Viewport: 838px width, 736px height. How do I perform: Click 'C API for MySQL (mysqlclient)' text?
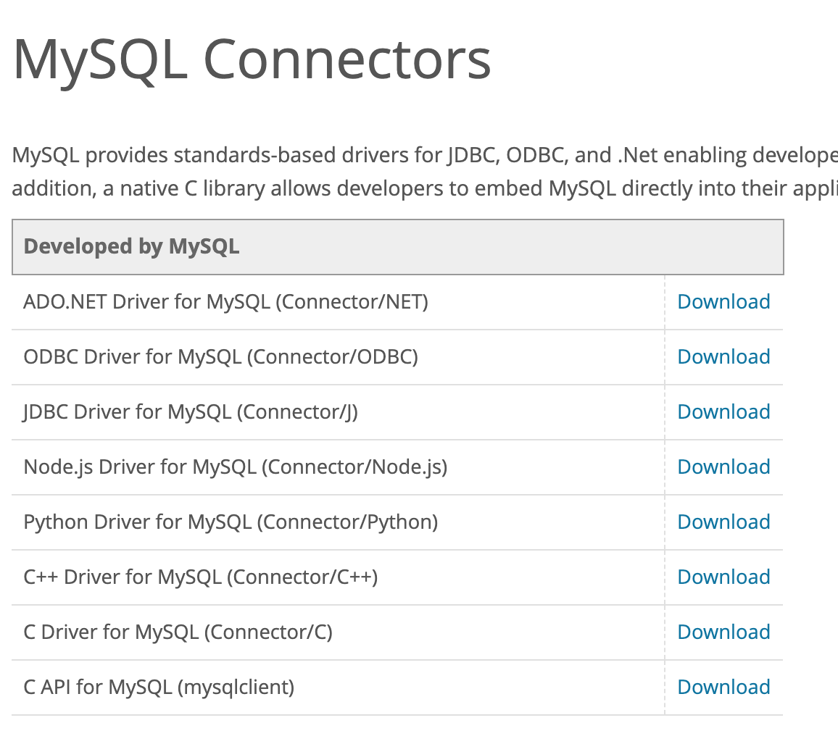(159, 687)
